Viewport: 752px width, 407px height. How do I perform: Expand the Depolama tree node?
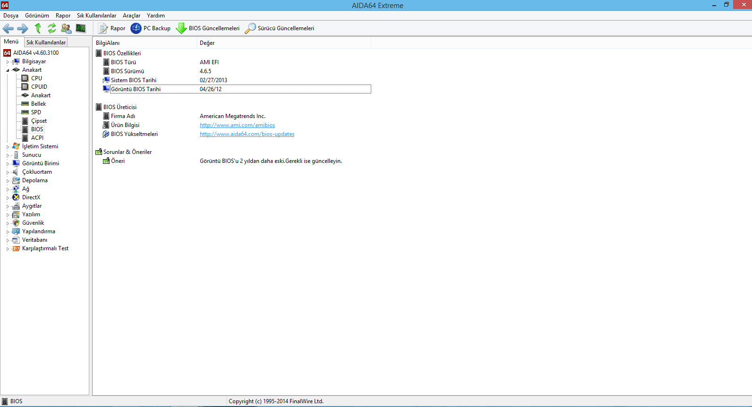tap(8, 181)
